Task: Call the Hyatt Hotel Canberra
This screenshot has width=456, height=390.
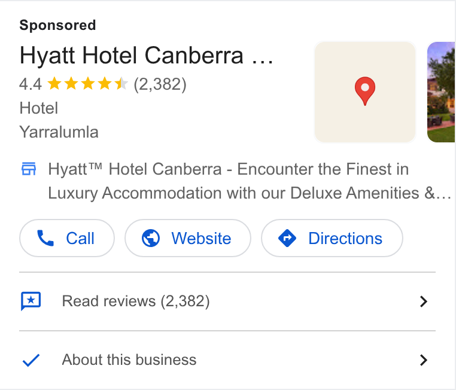Action: tap(67, 238)
